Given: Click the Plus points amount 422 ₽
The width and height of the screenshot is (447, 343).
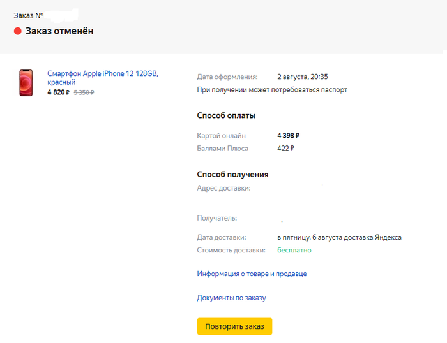Looking at the screenshot, I should pos(285,149).
